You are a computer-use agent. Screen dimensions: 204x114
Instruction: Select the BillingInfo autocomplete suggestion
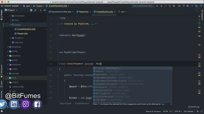click(x=133, y=93)
